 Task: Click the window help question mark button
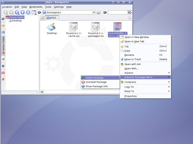113,2
